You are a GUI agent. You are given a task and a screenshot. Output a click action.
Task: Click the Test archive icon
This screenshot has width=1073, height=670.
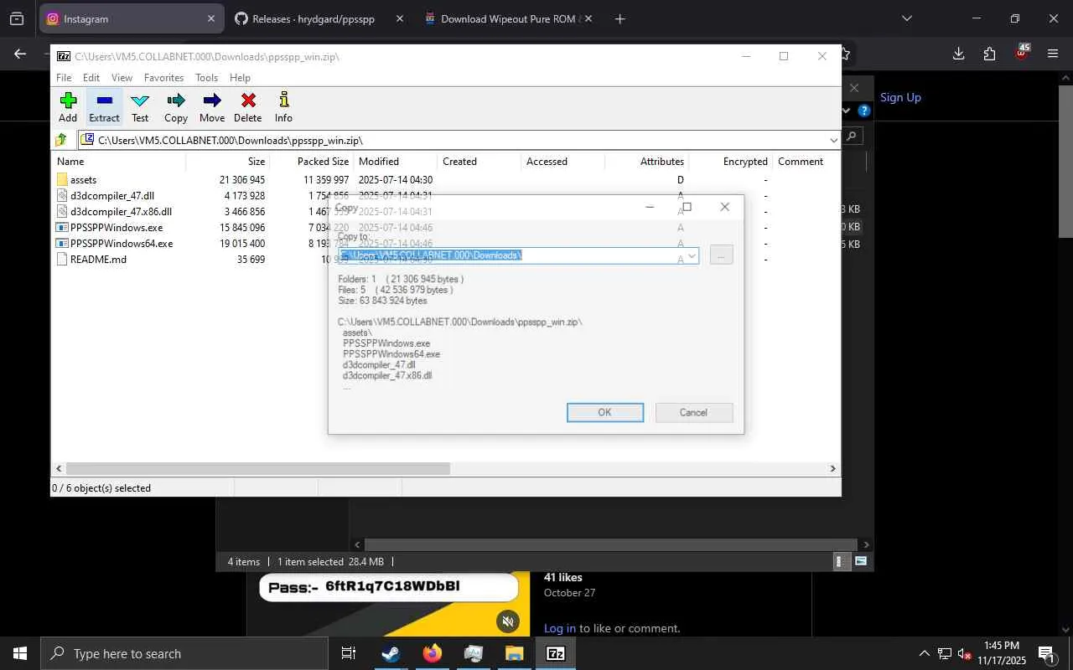pyautogui.click(x=140, y=107)
